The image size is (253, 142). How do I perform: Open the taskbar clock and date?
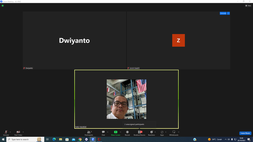click(242, 139)
